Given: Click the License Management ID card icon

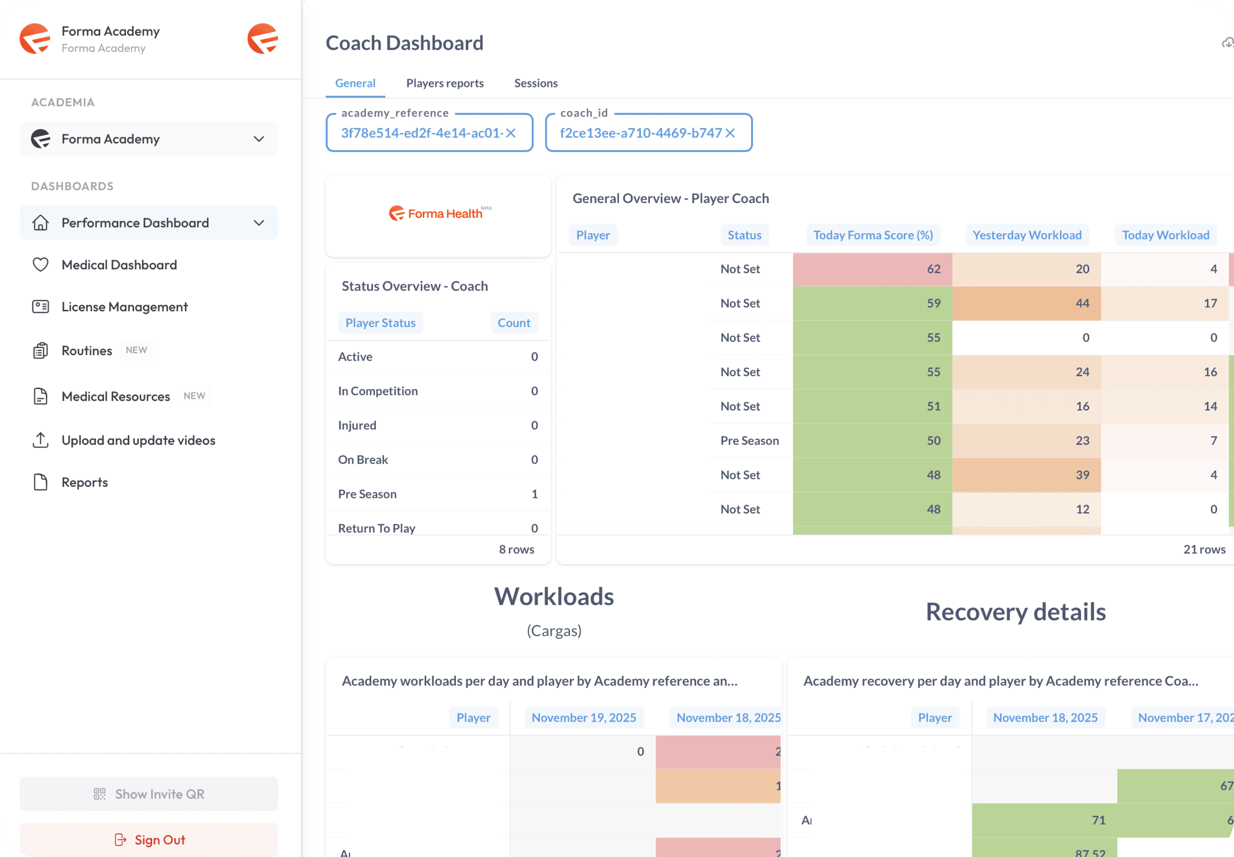Looking at the screenshot, I should coord(41,307).
